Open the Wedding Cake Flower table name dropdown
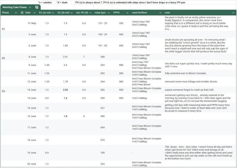The width and height of the screenshot is (237, 168). pyautogui.click(x=30, y=7)
